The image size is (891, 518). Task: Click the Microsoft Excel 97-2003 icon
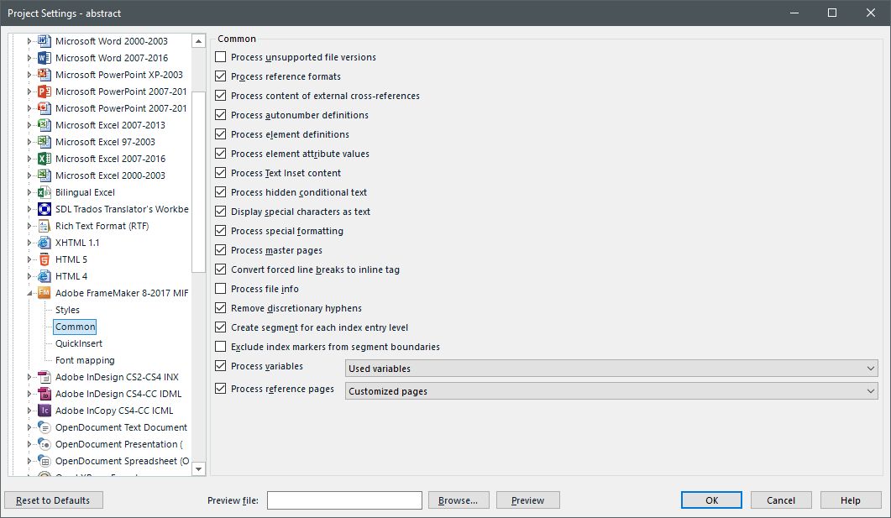pyautogui.click(x=45, y=142)
